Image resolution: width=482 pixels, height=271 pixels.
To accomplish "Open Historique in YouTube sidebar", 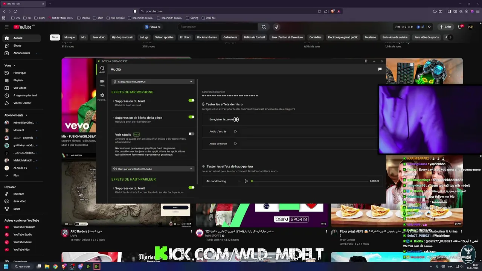I will click(x=21, y=73).
